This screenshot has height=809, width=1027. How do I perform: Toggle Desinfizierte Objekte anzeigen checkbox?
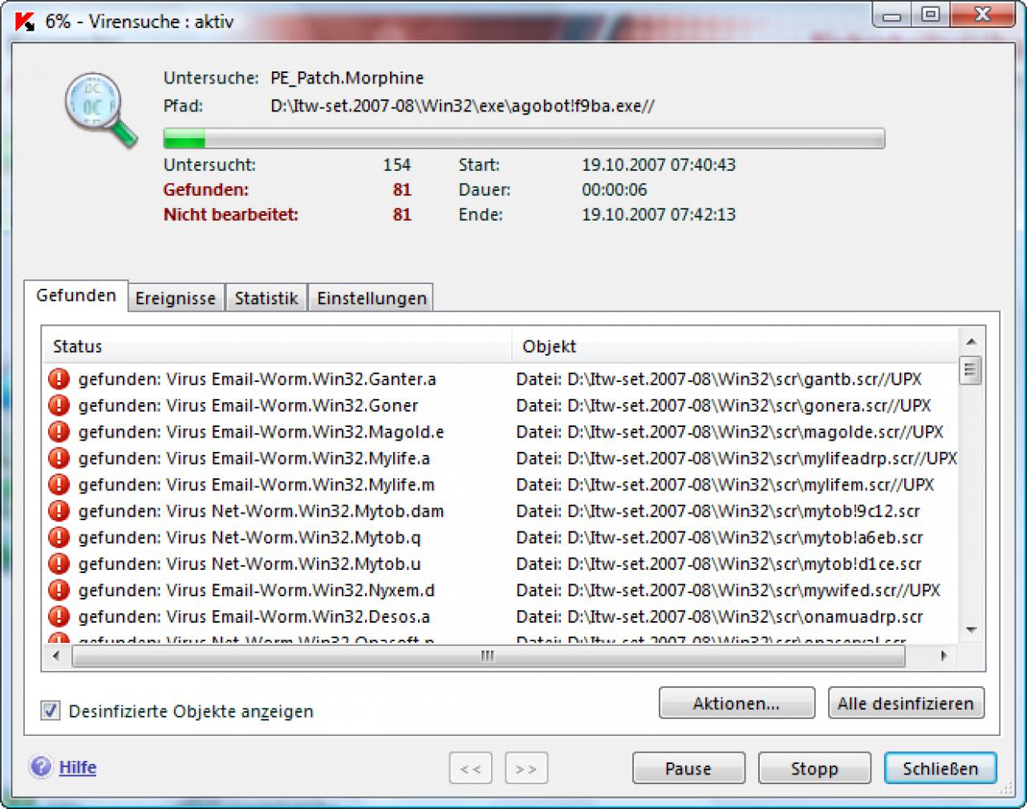[51, 710]
